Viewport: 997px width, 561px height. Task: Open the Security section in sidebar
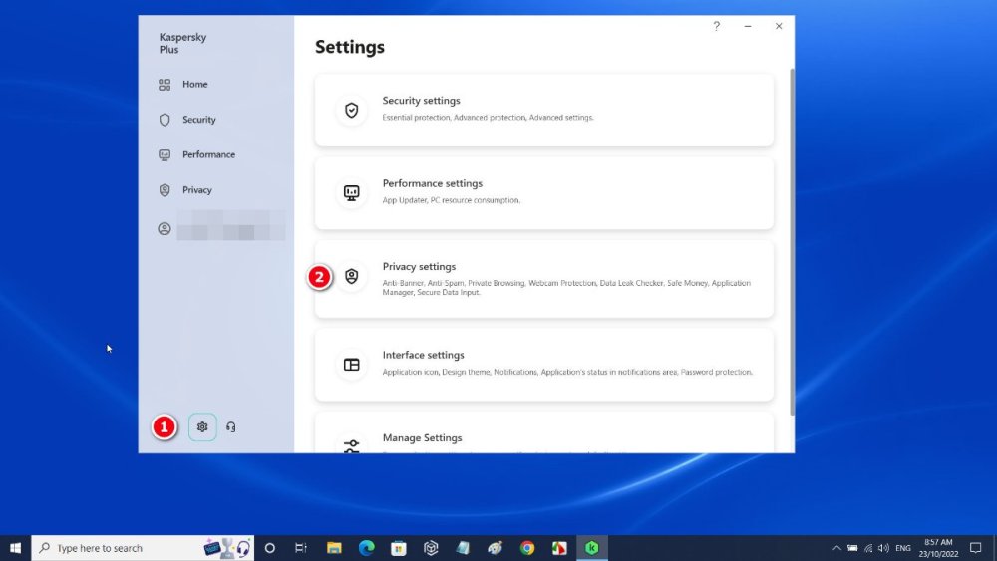coord(198,120)
